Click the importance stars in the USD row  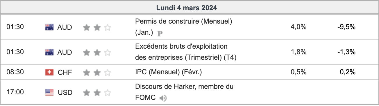[97, 93]
